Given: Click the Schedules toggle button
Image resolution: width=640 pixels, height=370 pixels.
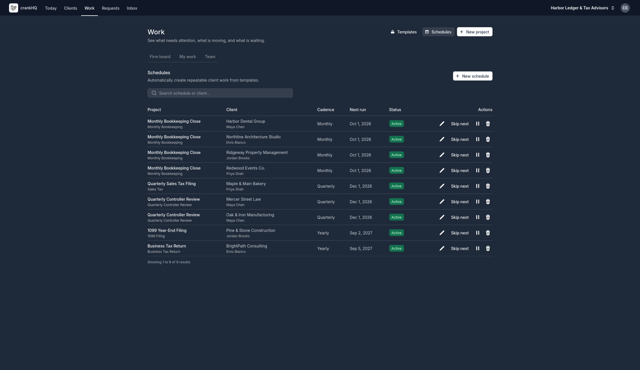Looking at the screenshot, I should point(438,32).
